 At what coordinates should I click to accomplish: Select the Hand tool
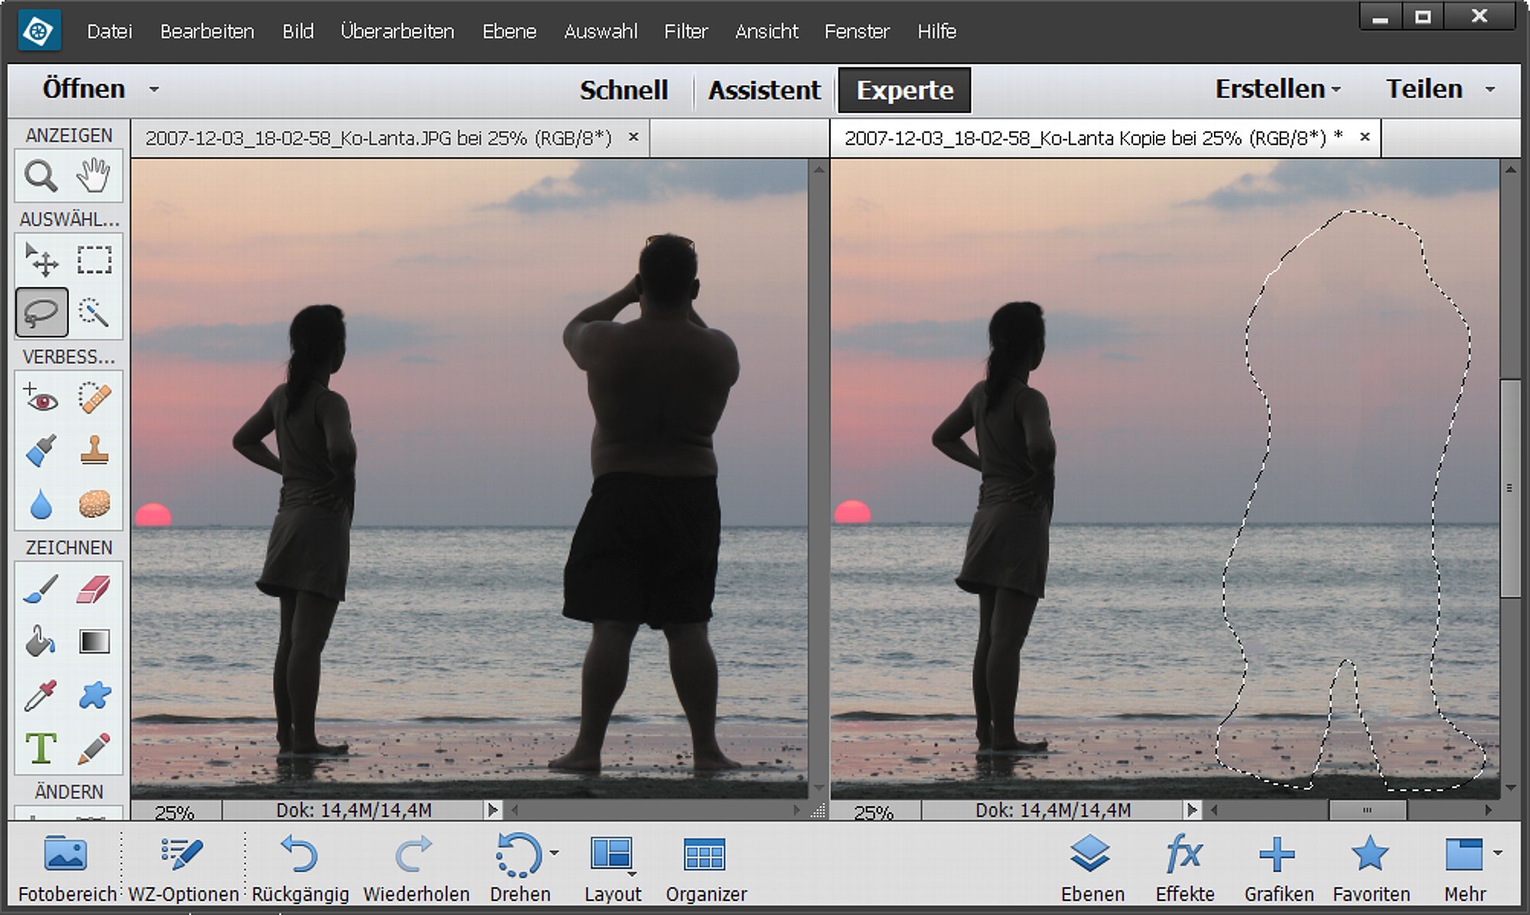93,176
